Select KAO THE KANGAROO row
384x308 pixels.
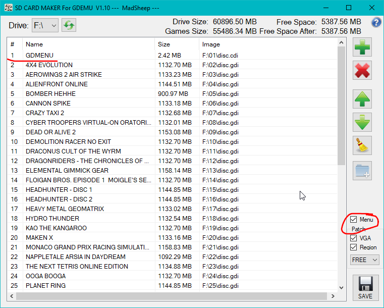(172, 228)
